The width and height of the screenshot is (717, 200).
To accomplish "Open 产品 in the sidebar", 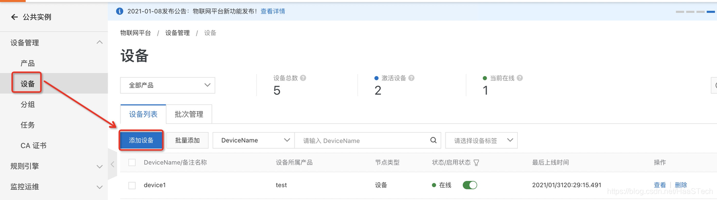I will 28,63.
